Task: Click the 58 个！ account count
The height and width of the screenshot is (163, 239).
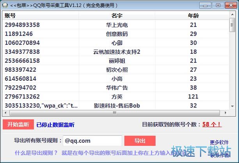Action: 212,124
